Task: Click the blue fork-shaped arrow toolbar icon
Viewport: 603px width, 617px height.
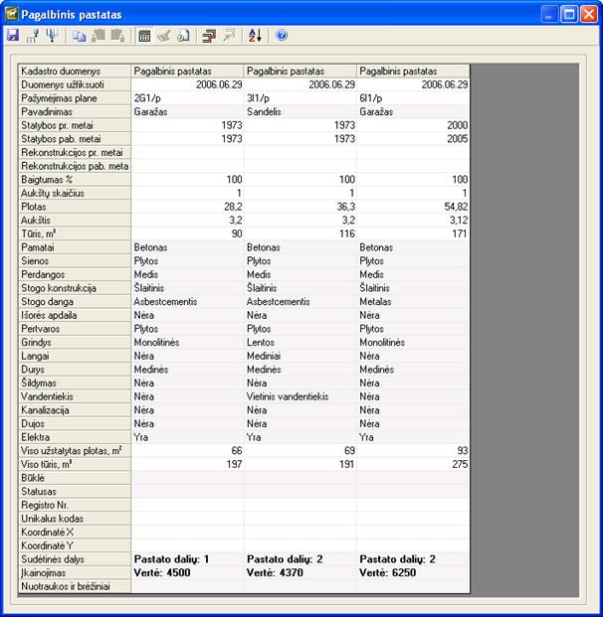Action: [52, 36]
